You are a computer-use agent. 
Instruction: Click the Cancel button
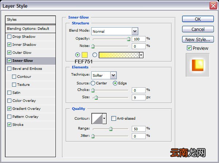tap(198, 29)
